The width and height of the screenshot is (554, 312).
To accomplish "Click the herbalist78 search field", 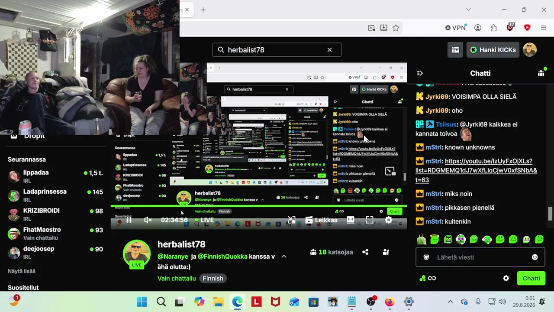I will [277, 50].
